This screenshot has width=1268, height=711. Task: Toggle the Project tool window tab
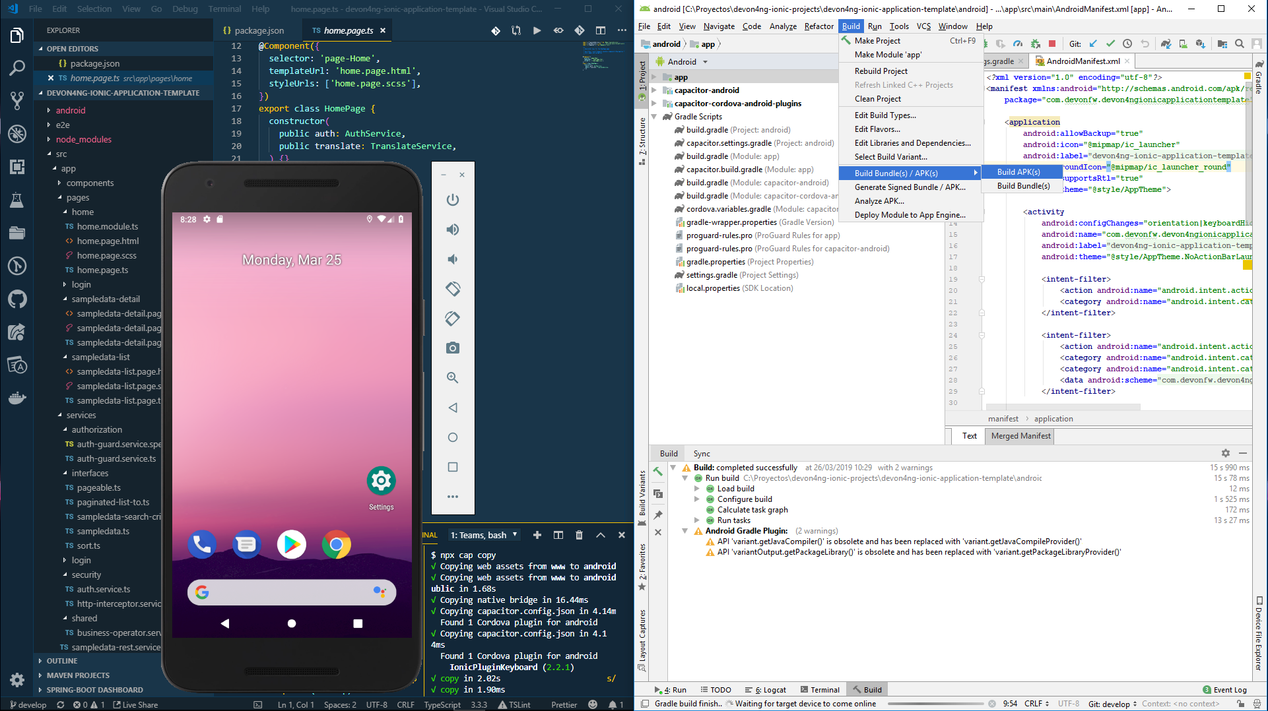coord(642,78)
